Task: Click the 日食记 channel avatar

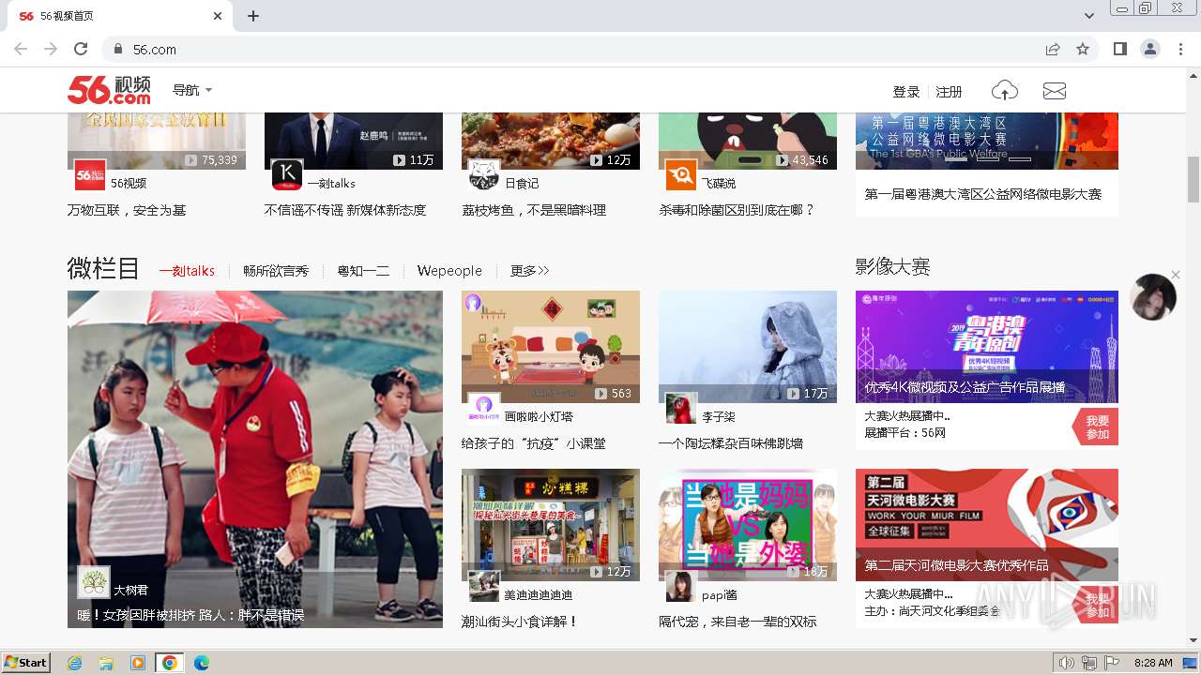Action: pos(484,175)
